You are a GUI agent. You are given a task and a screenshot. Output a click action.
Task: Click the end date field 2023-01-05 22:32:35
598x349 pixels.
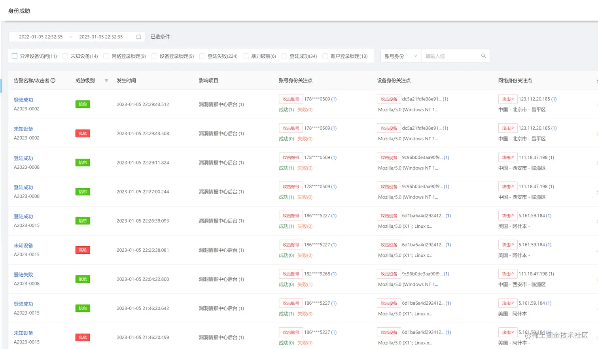(x=101, y=37)
